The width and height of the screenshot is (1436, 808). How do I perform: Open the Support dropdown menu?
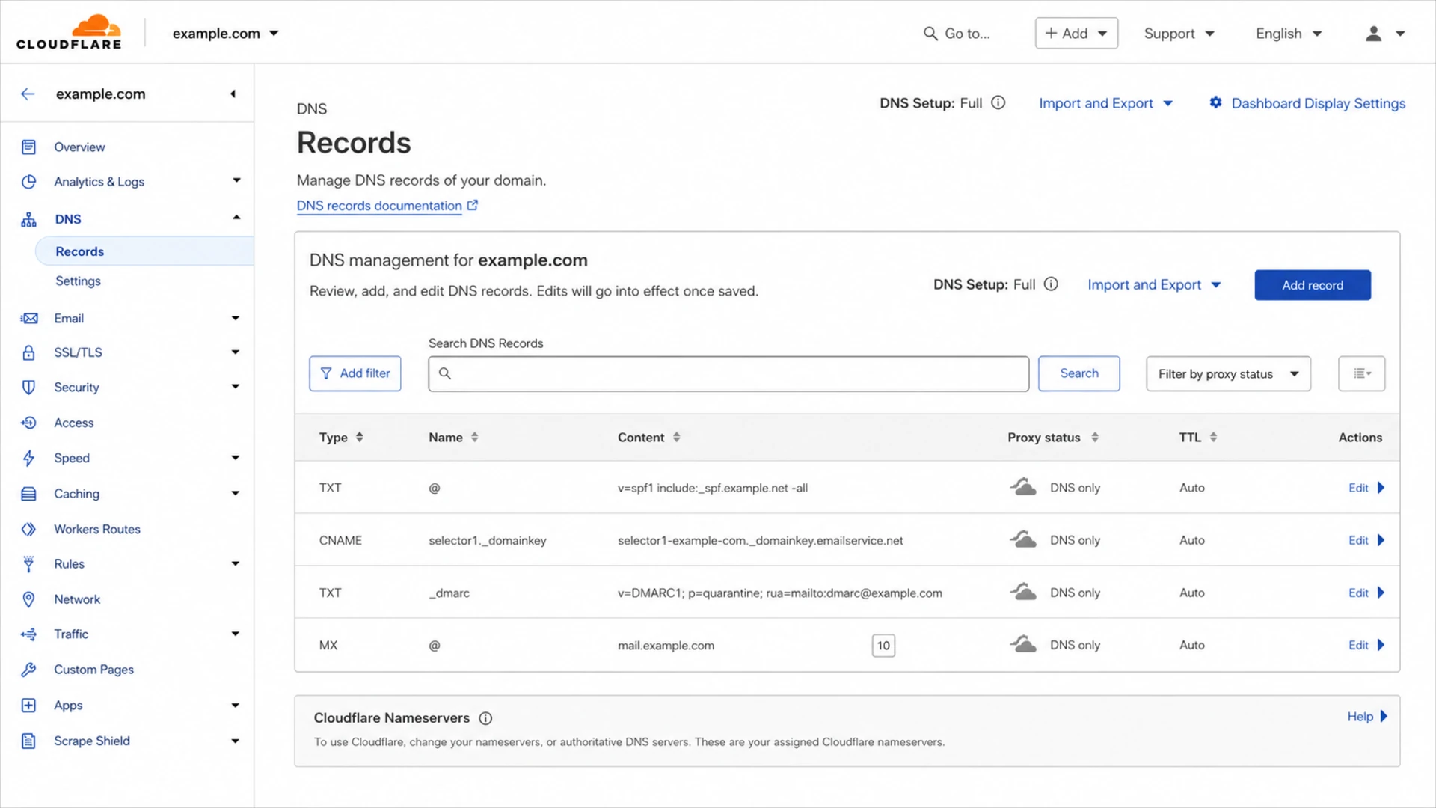pyautogui.click(x=1179, y=34)
